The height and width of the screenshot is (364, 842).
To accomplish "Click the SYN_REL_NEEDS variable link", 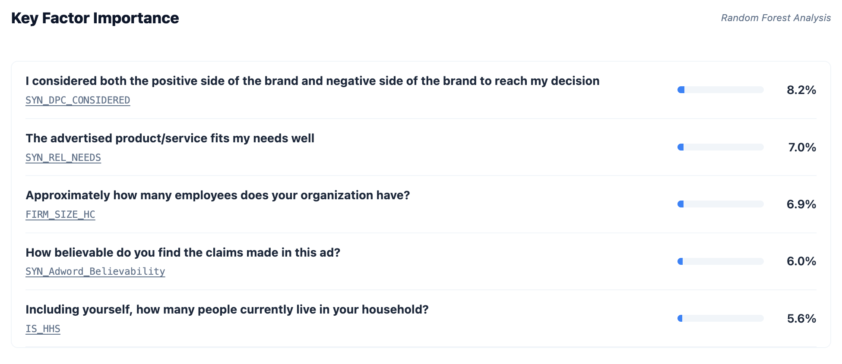I will 63,157.
